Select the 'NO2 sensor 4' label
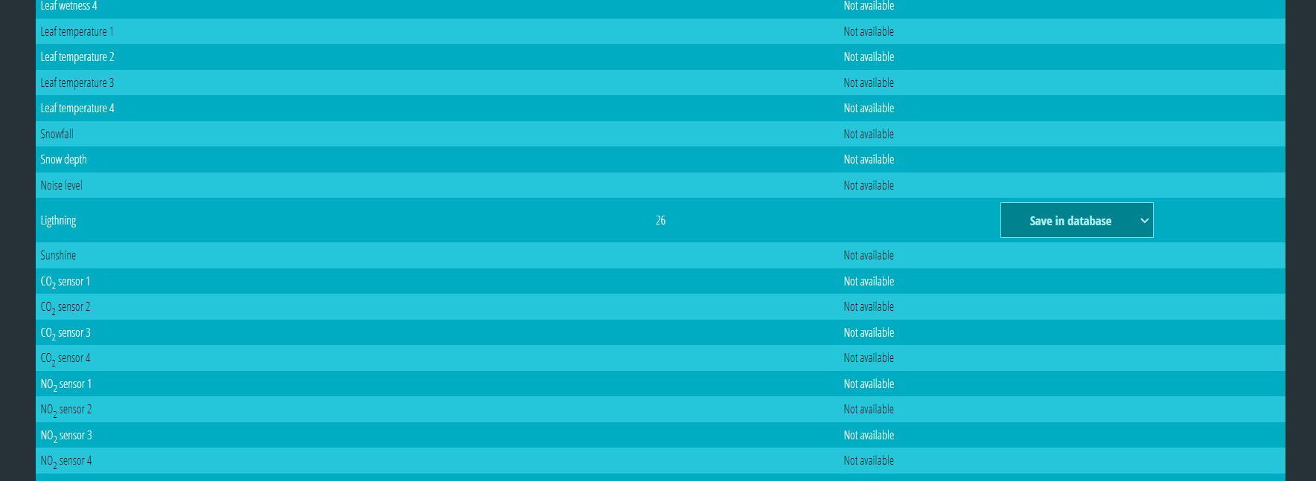 click(x=66, y=461)
